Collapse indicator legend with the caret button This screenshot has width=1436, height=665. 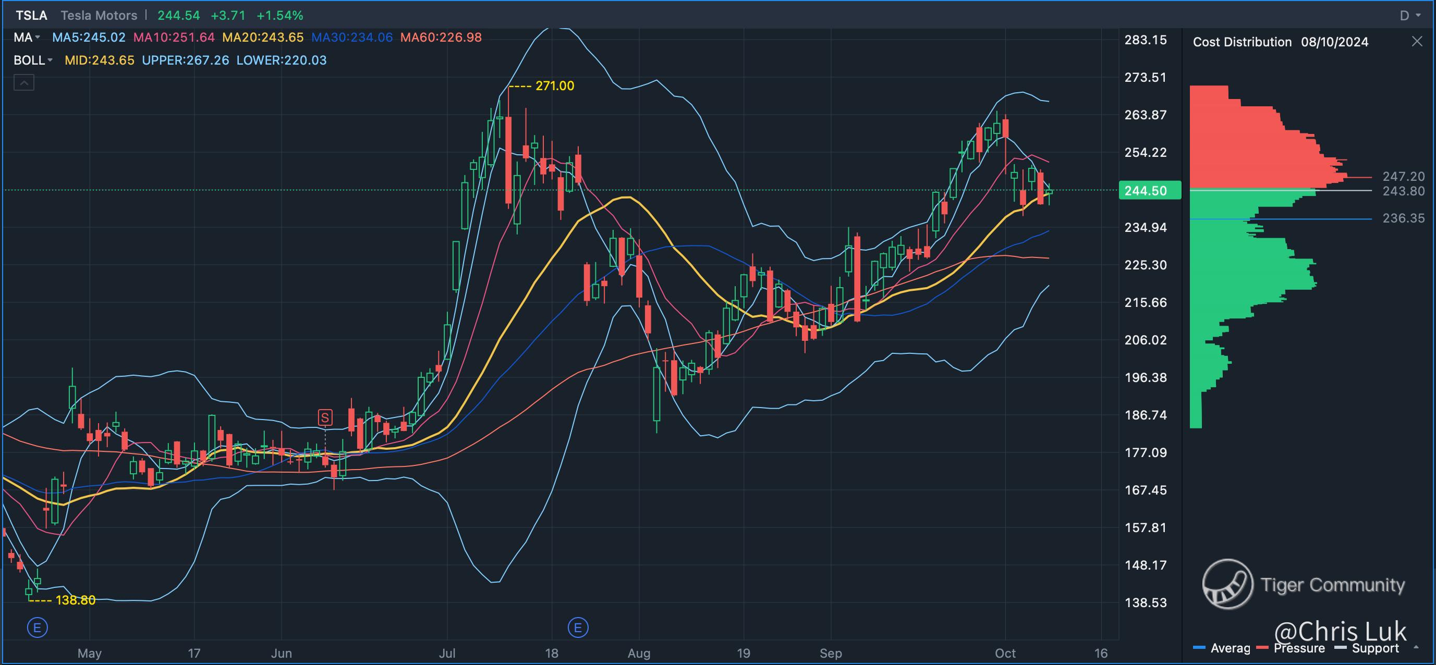click(24, 83)
